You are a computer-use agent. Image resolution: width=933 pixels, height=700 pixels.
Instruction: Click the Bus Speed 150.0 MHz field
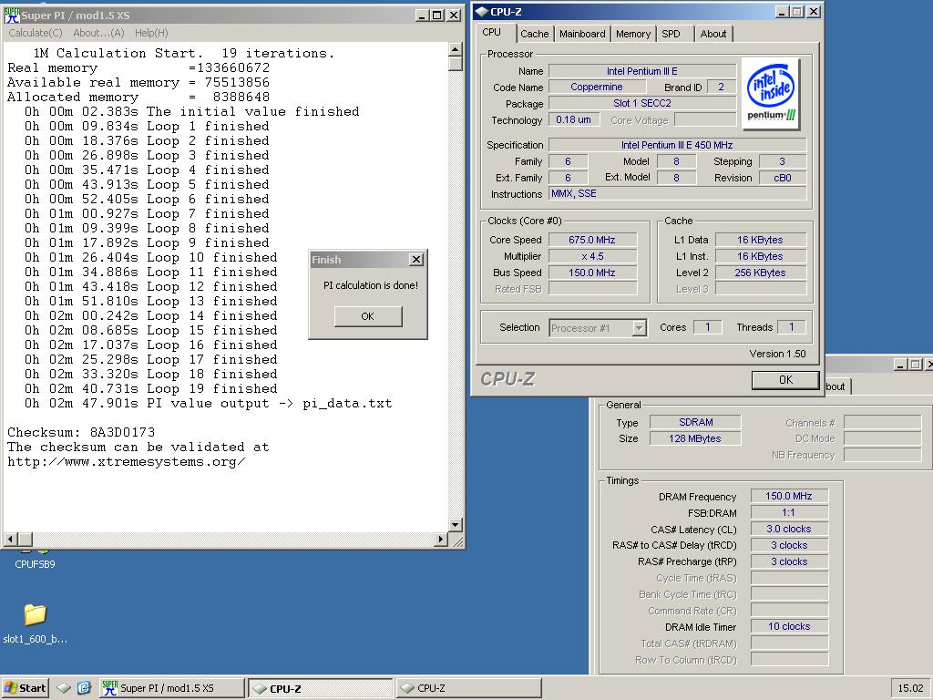592,273
